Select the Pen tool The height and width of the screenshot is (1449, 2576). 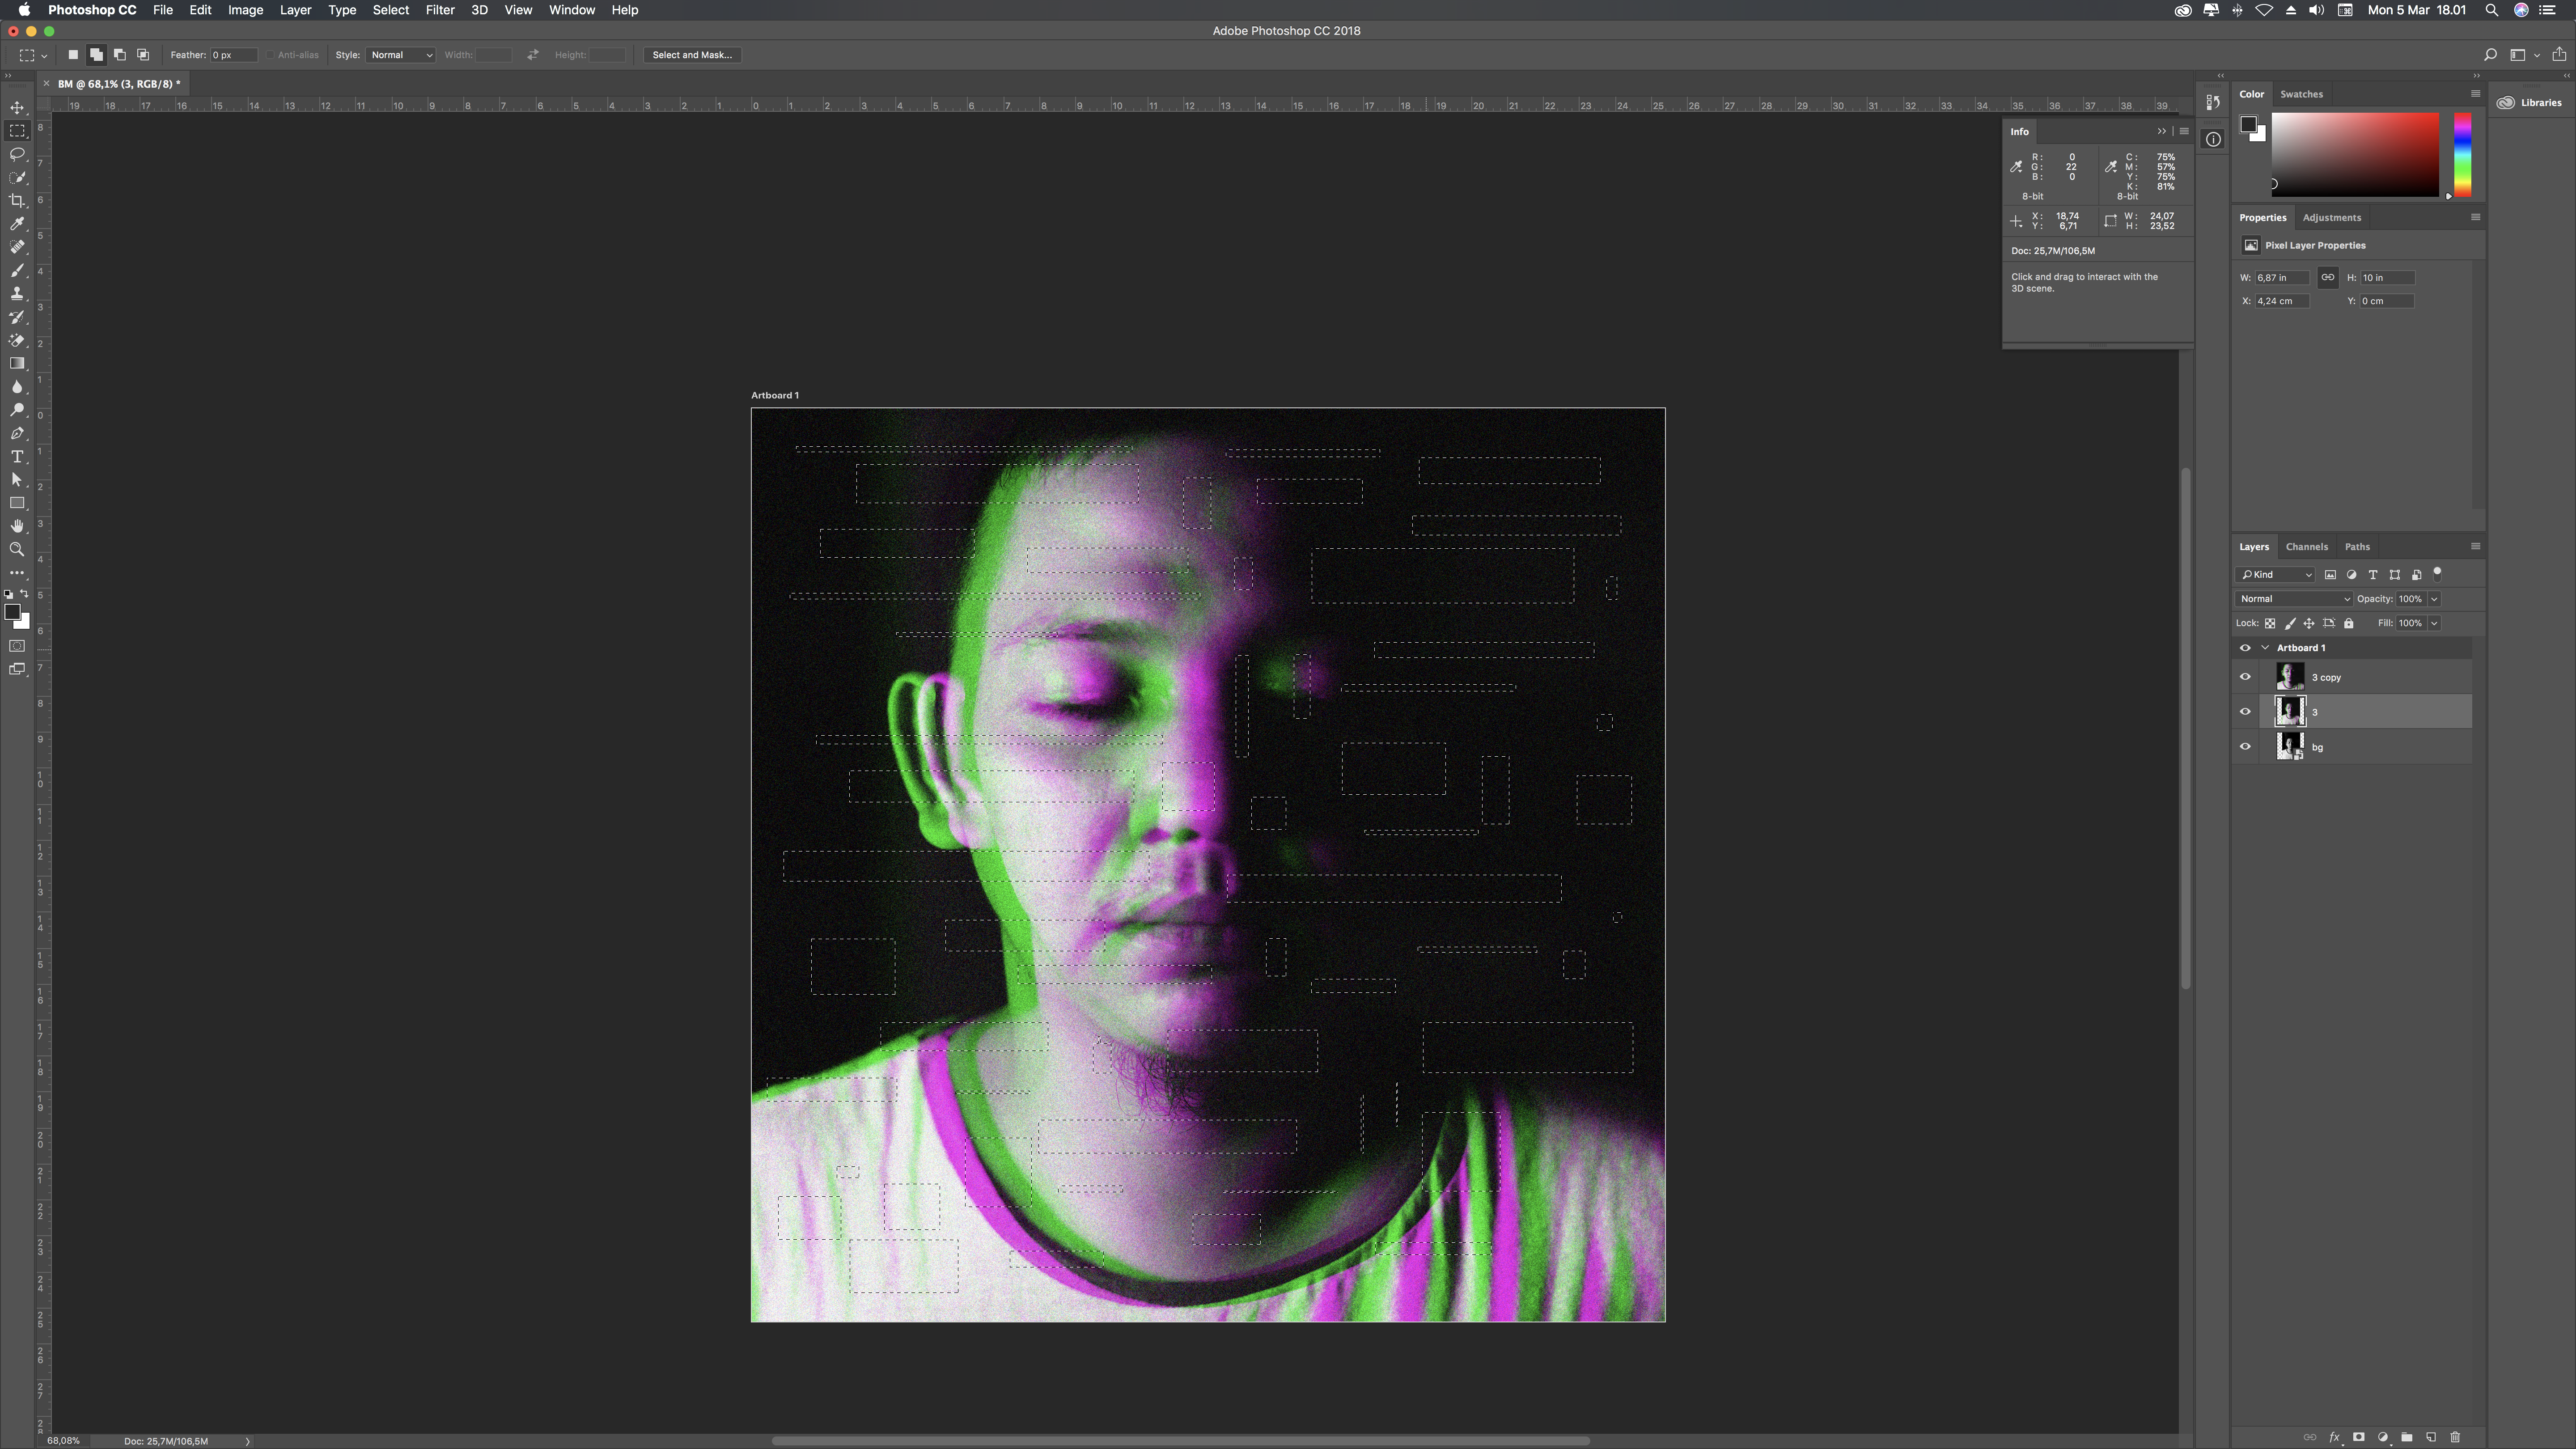click(17, 433)
